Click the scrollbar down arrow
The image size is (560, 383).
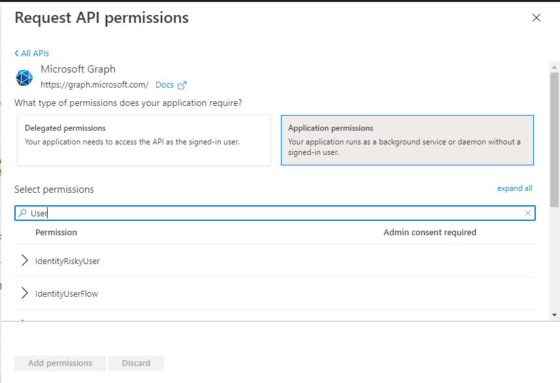click(x=554, y=315)
